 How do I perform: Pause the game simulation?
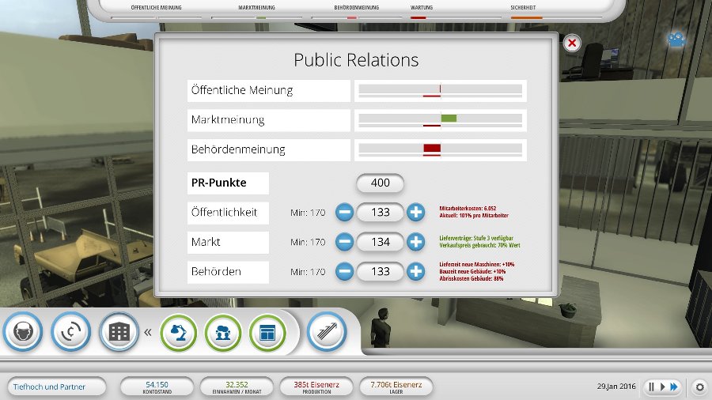(x=652, y=387)
